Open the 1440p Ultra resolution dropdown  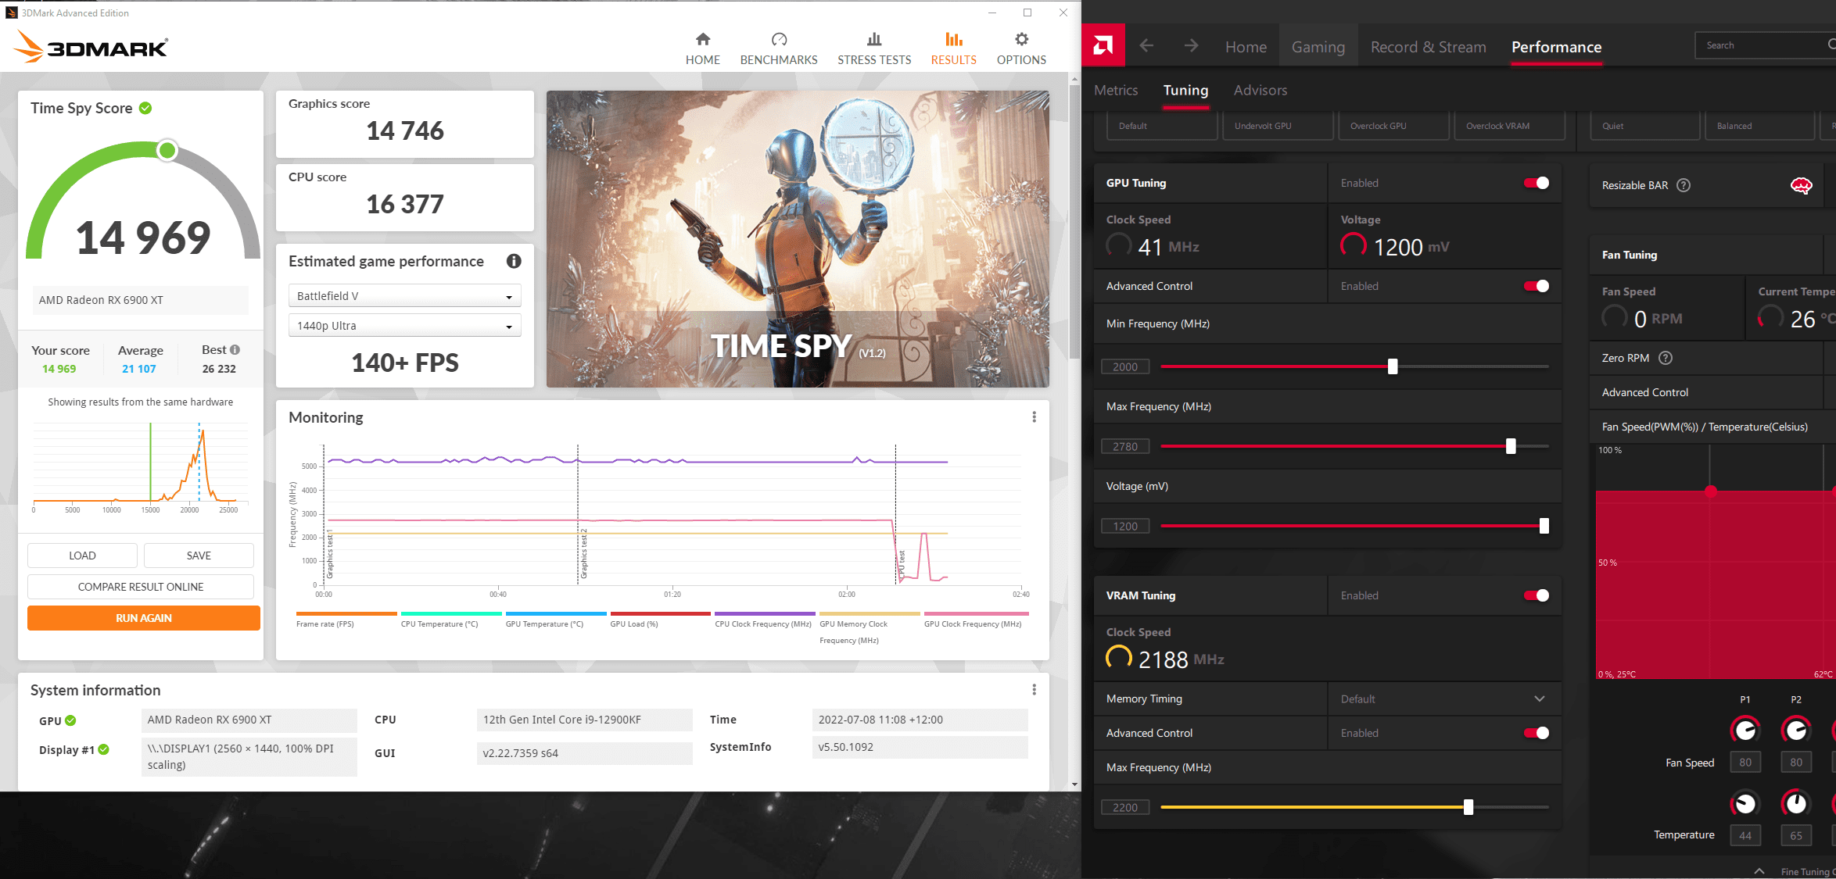404,325
